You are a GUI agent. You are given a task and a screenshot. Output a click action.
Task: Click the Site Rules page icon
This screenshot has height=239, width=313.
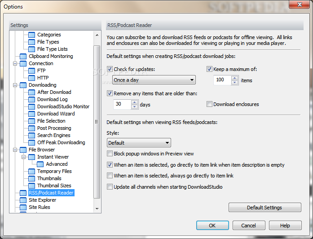point(23,207)
